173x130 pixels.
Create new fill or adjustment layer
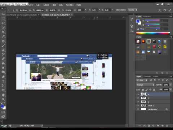click(154, 126)
